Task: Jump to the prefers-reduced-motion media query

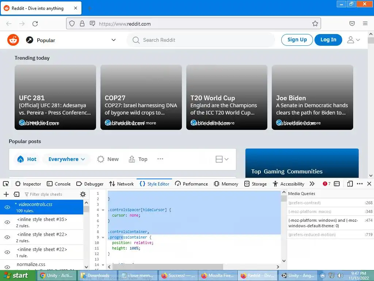Action: 330,235
